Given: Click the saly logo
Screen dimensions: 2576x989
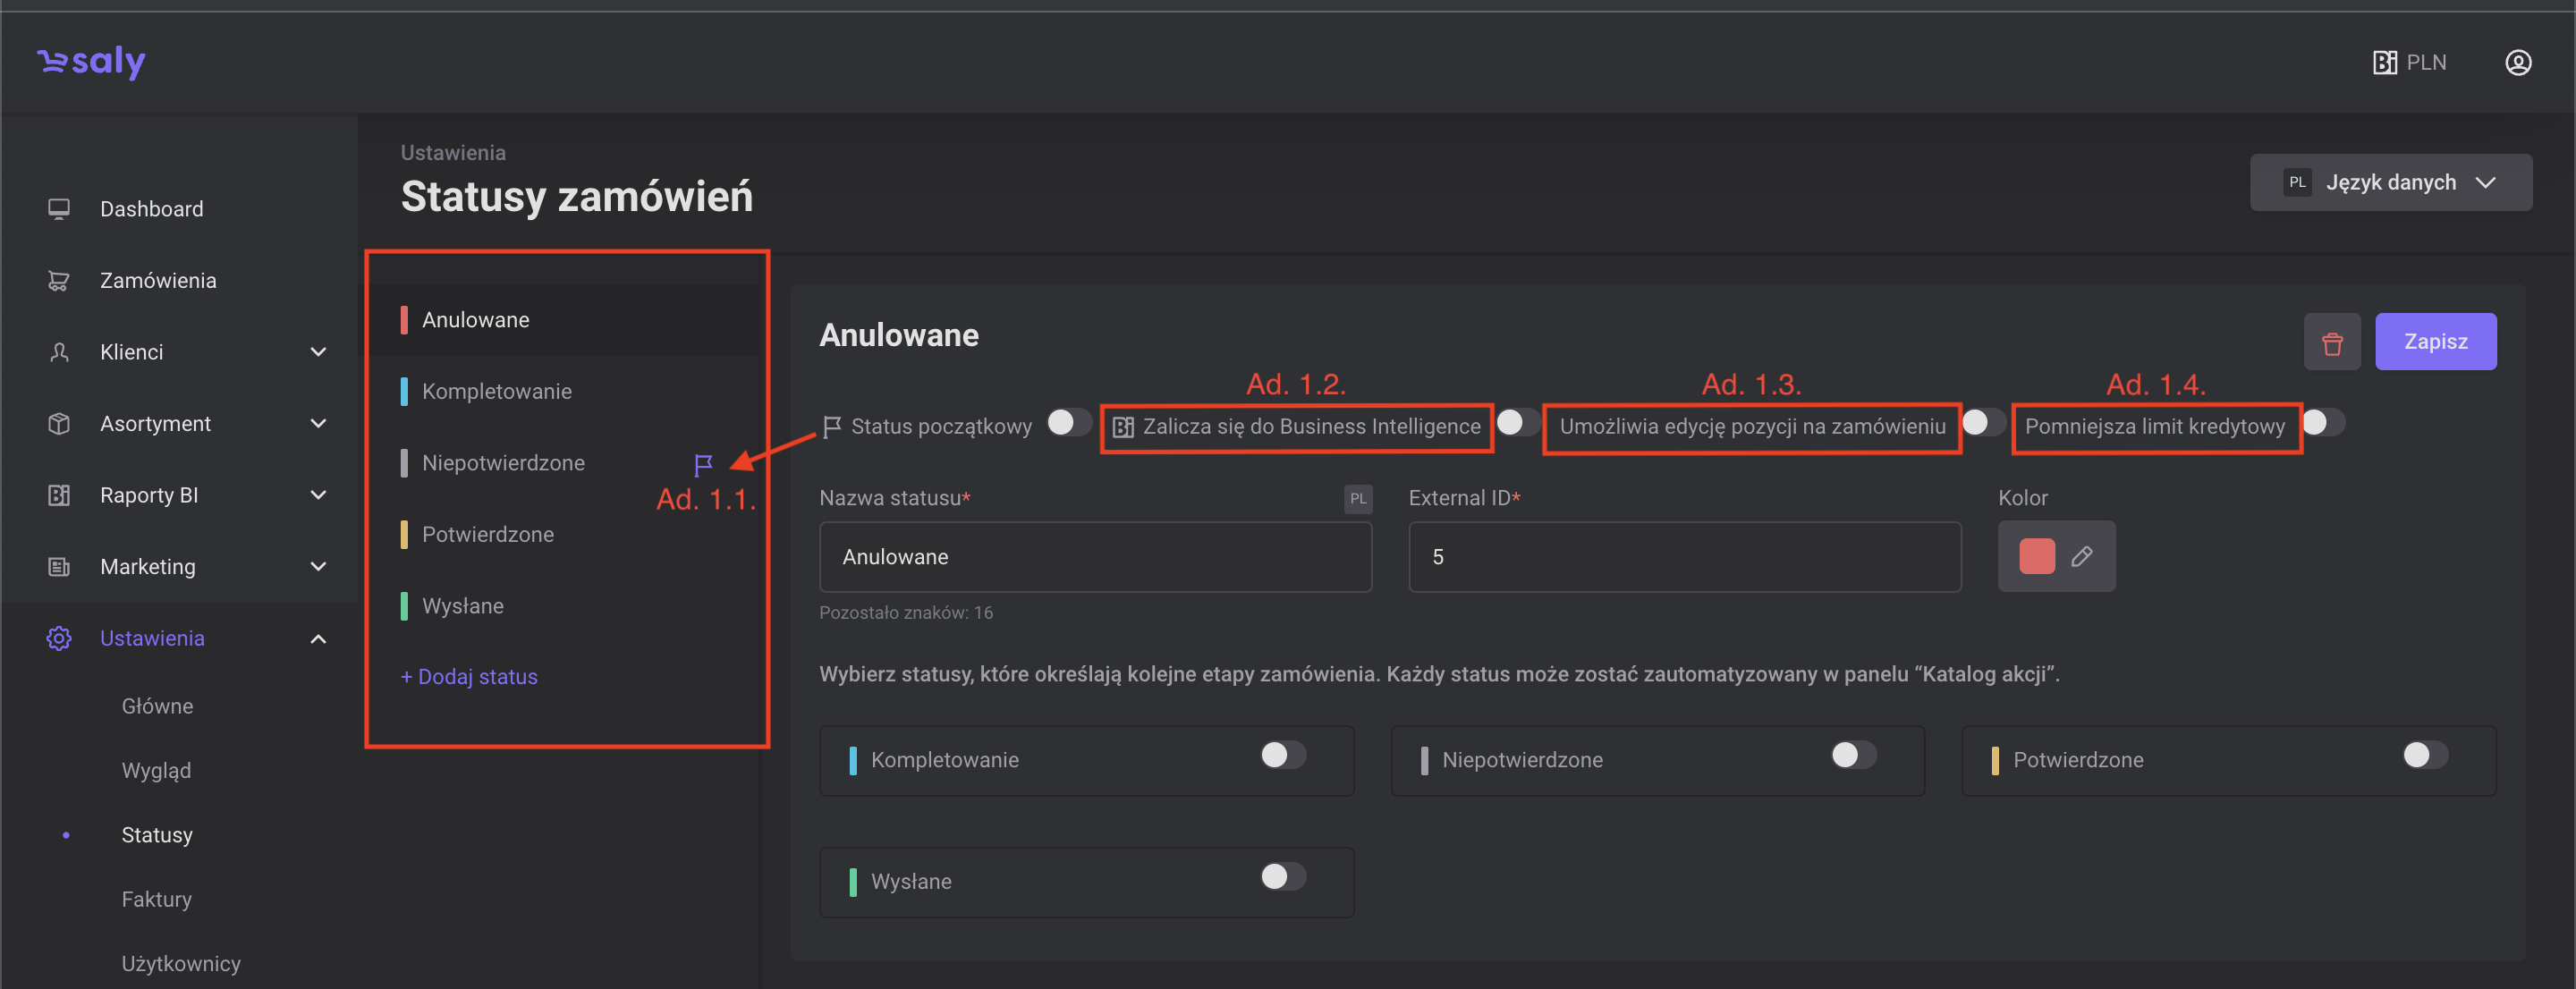Looking at the screenshot, I should coord(92,62).
